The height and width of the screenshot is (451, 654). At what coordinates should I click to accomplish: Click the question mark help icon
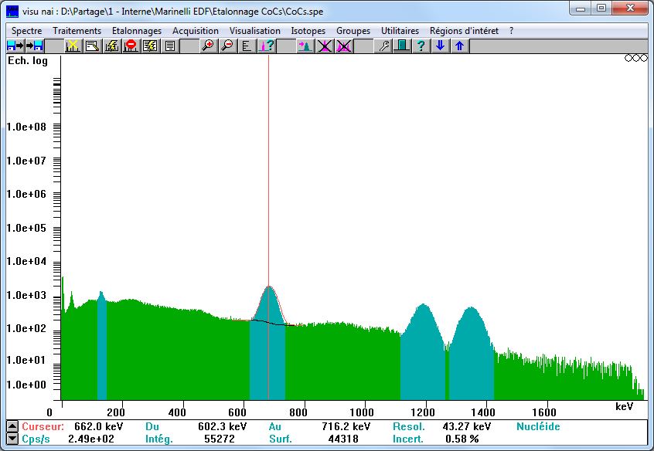click(421, 46)
